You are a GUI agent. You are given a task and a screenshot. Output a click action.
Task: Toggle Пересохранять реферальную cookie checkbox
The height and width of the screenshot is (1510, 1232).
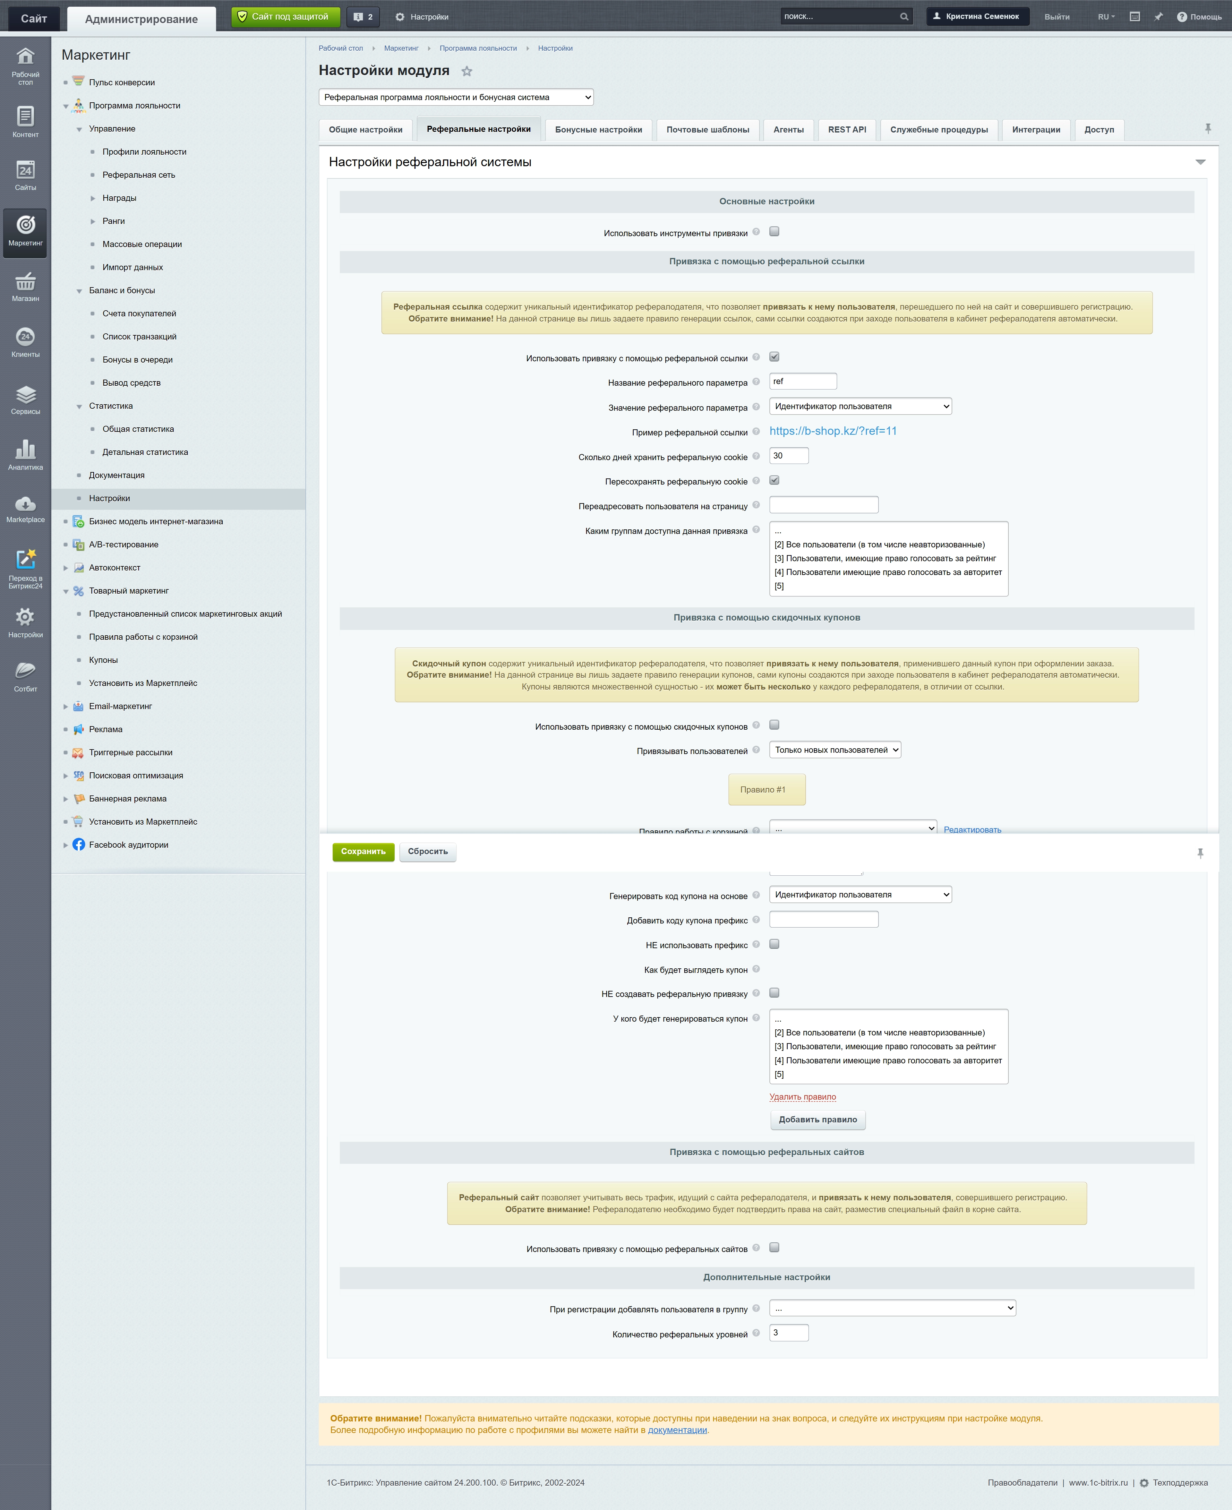774,480
